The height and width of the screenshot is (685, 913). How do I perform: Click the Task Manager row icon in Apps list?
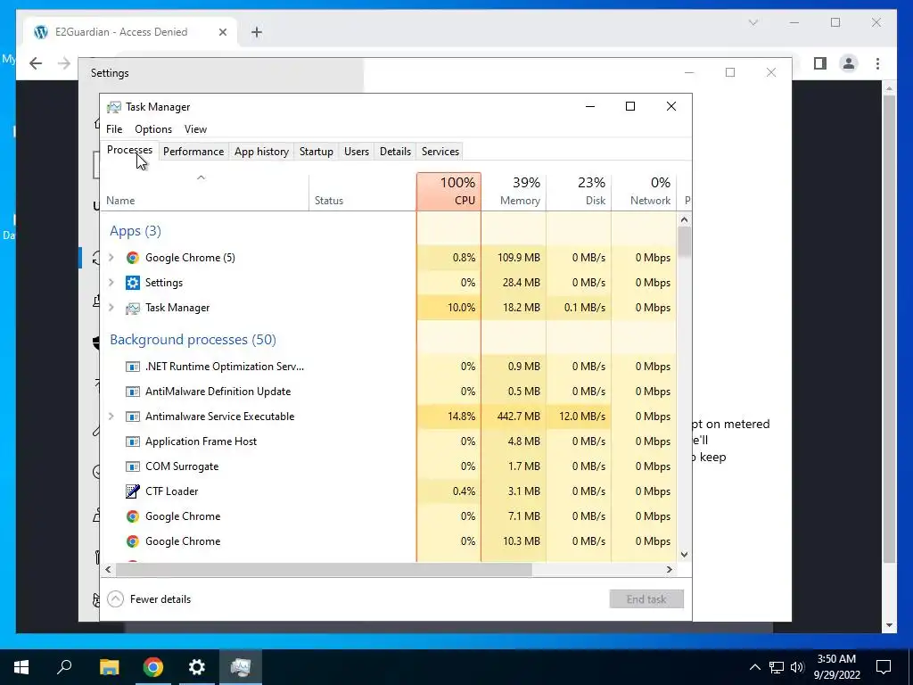[133, 308]
